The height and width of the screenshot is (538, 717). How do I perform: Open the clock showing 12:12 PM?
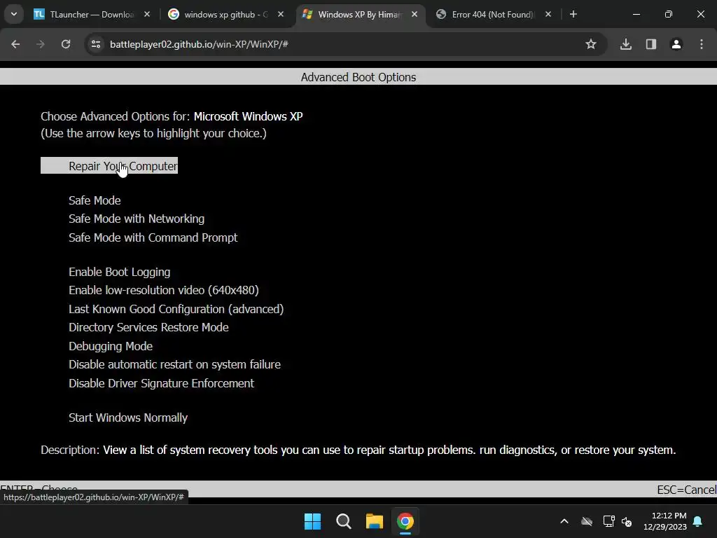(x=665, y=521)
